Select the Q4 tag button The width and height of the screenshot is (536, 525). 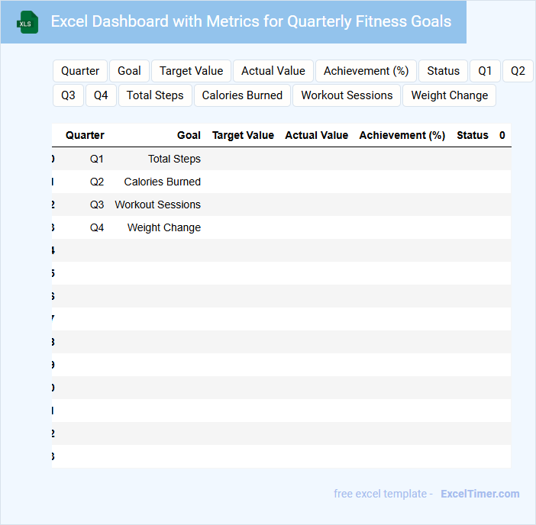coord(101,95)
